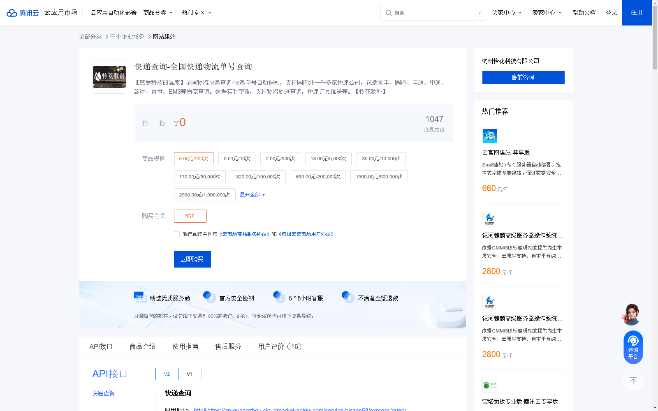Click the 售前咨询 button
The image size is (658, 411).
523,77
